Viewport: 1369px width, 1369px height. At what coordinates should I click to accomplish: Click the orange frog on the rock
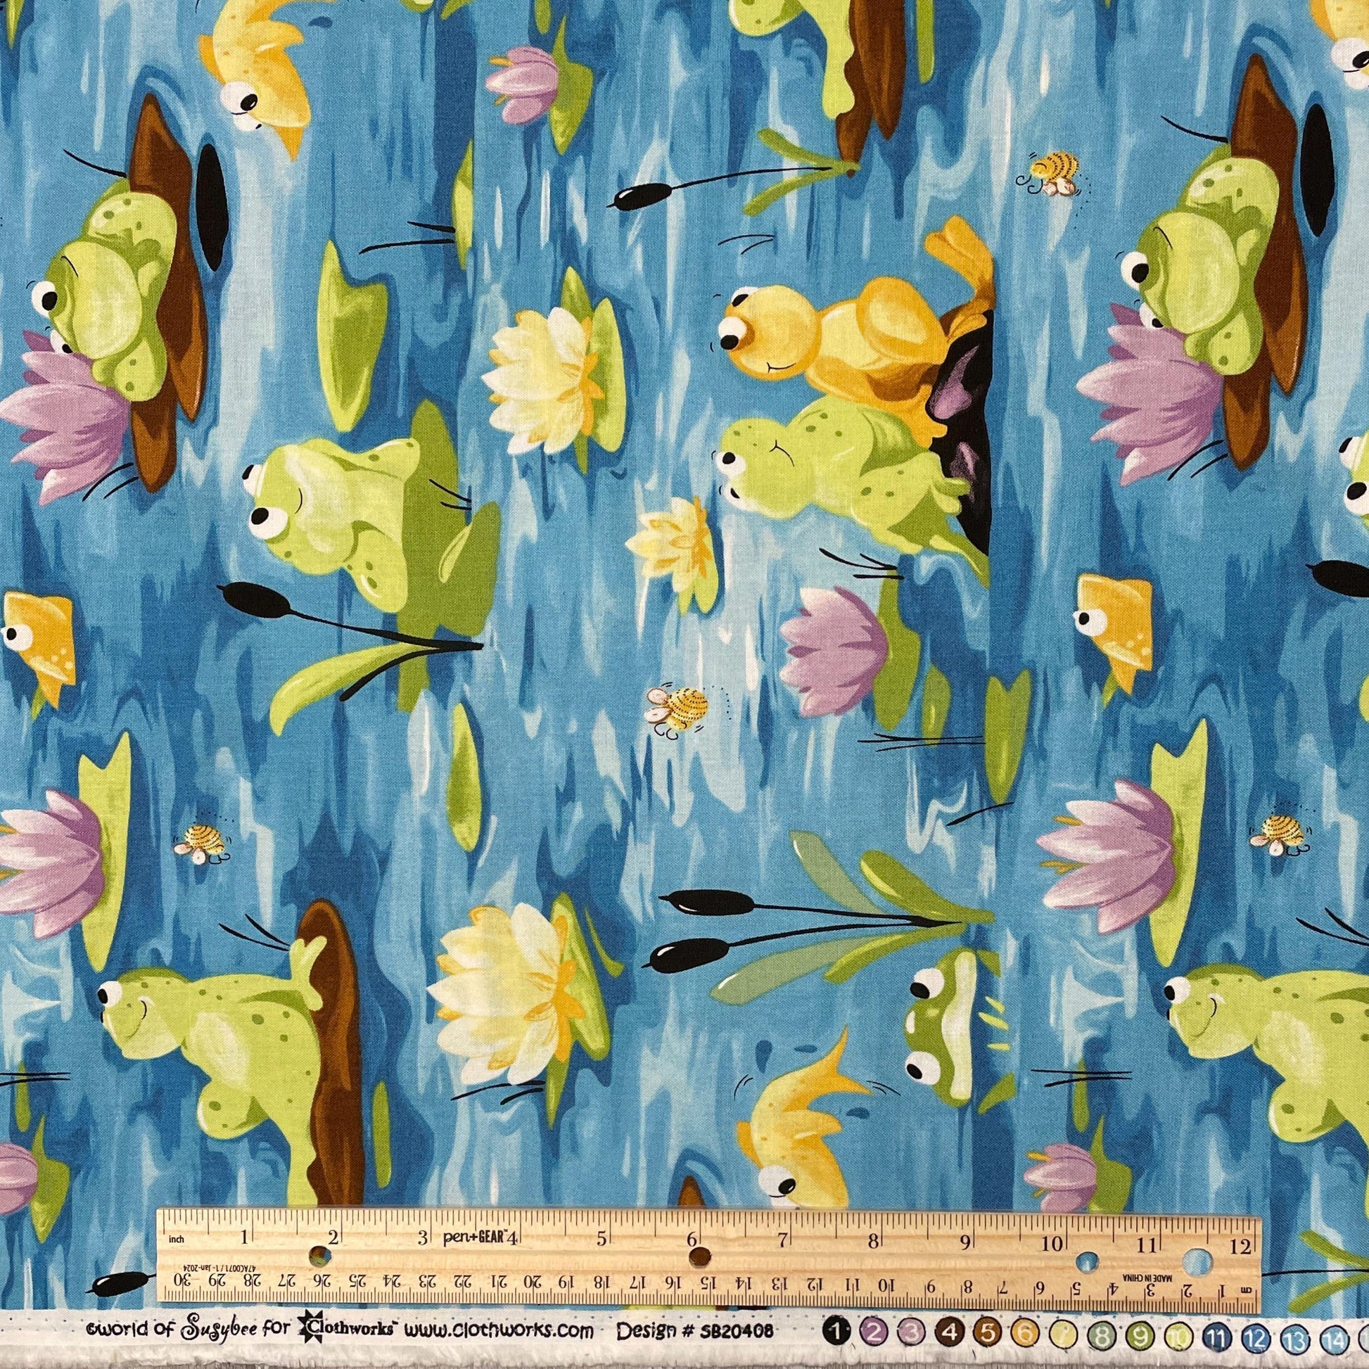pyautogui.click(x=842, y=333)
